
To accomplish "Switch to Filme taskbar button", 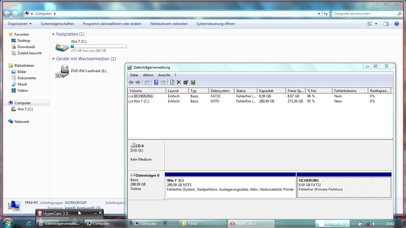I will 203,224.
